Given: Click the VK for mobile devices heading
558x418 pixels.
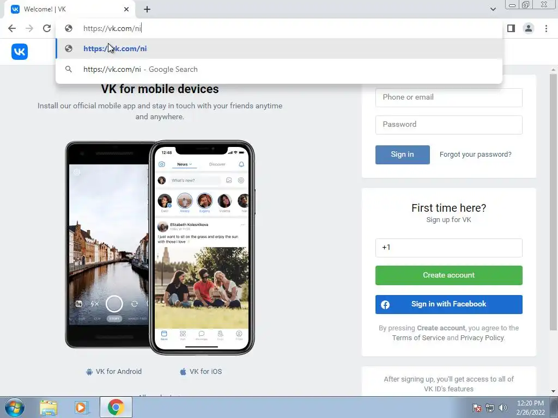Looking at the screenshot, I should click(x=160, y=89).
